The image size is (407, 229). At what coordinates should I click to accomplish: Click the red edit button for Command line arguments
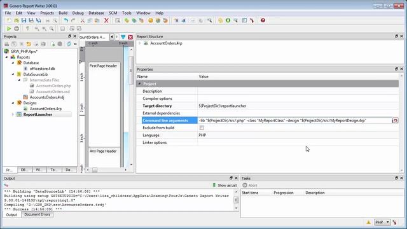396,120
